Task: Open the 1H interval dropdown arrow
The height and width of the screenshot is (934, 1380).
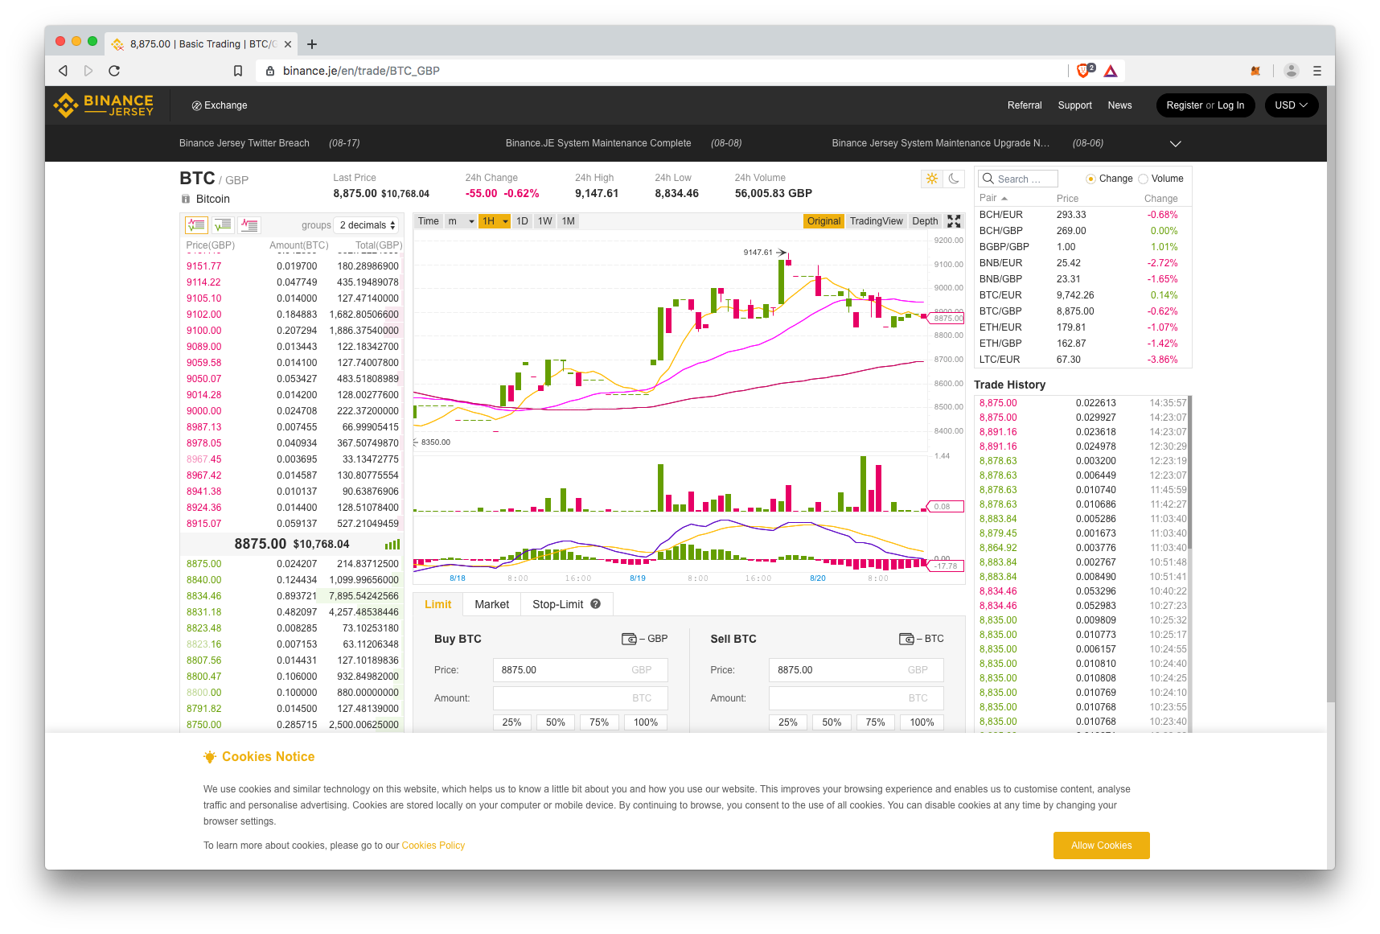Action: [506, 221]
